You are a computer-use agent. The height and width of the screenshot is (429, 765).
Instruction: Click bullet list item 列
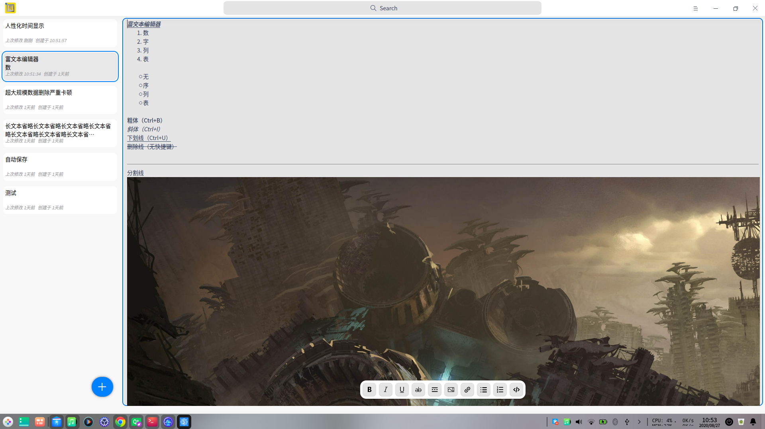(x=144, y=94)
